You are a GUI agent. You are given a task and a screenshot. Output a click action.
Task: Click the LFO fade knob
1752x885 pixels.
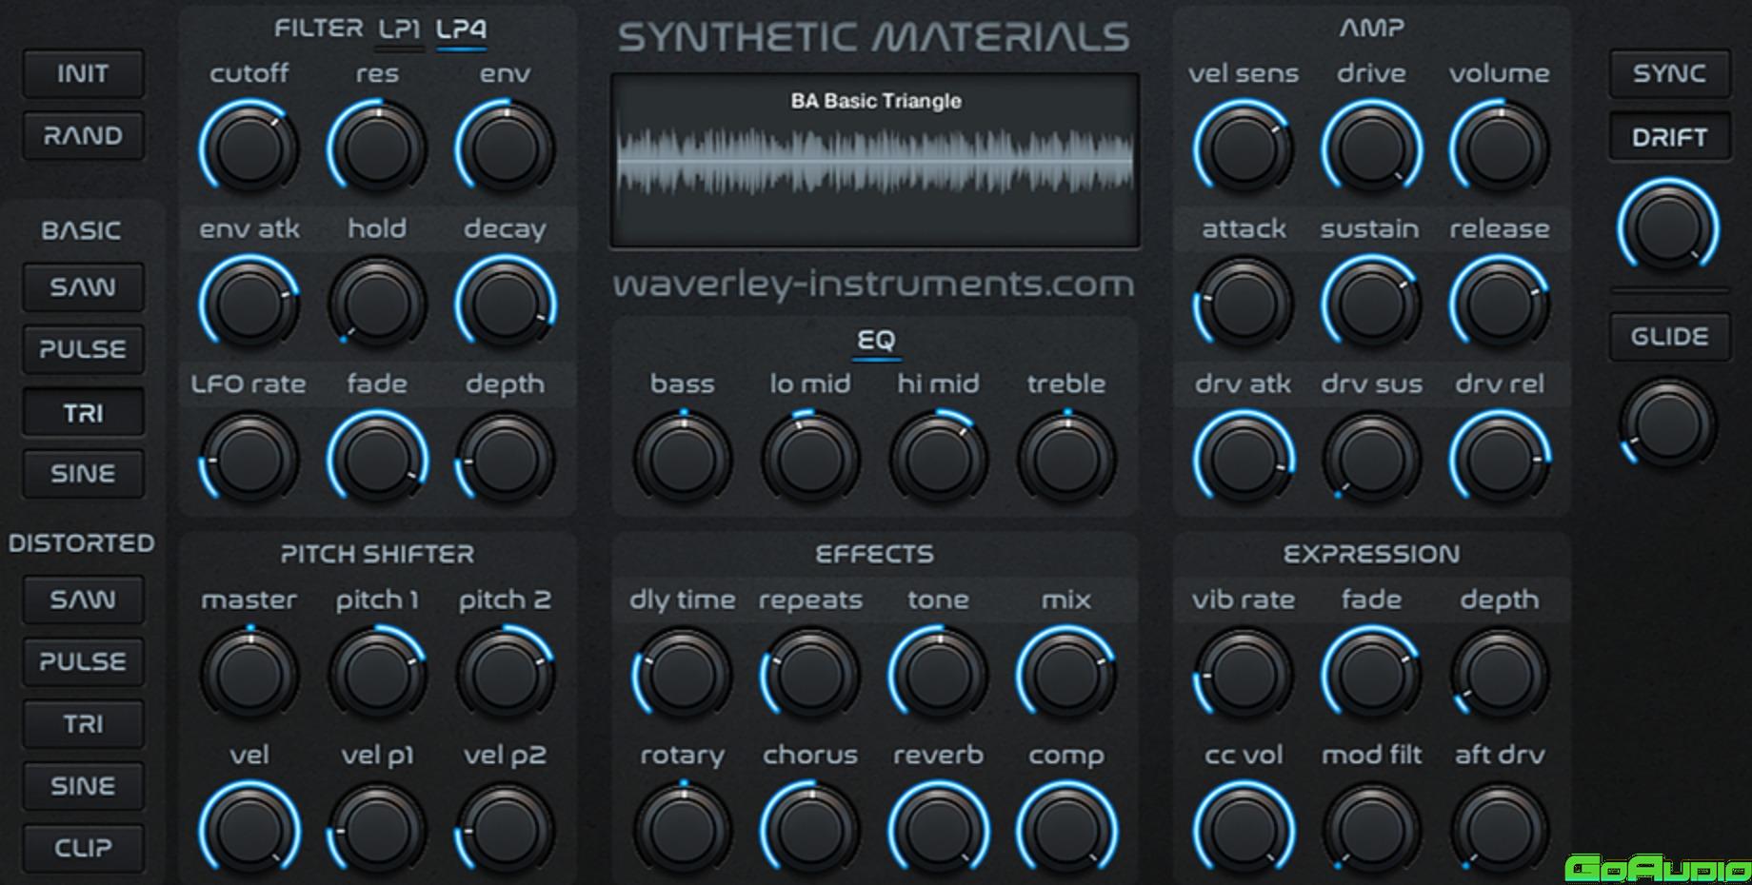(x=377, y=459)
